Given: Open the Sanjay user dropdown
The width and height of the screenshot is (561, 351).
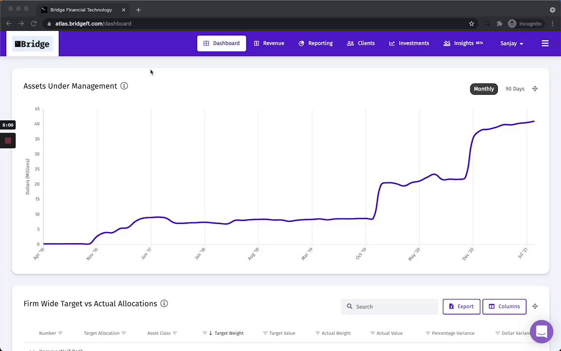Looking at the screenshot, I should 512,43.
